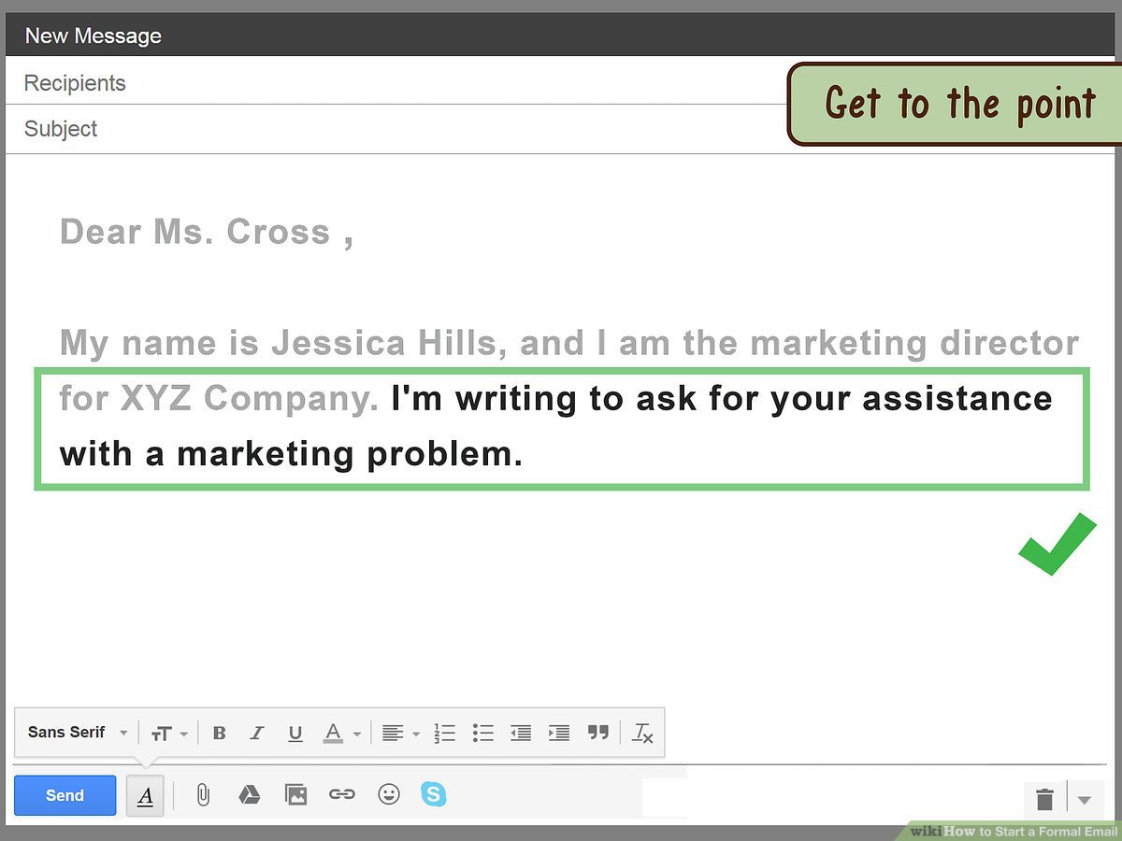Screen dimensions: 1122x841
Task: Open the emoticon smiley picker
Action: [x=389, y=794]
